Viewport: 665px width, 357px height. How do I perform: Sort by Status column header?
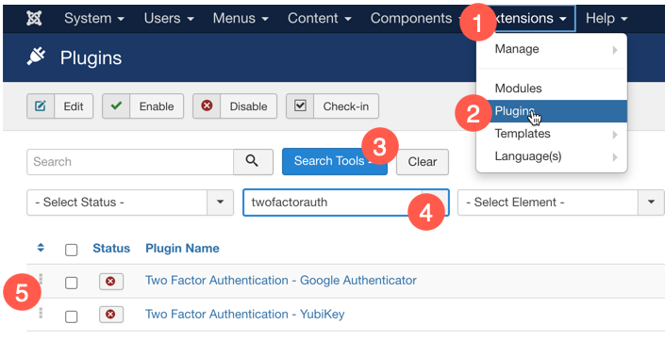[x=111, y=248]
